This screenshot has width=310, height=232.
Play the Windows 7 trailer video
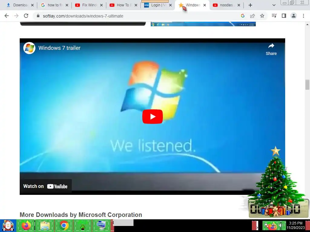tap(153, 117)
